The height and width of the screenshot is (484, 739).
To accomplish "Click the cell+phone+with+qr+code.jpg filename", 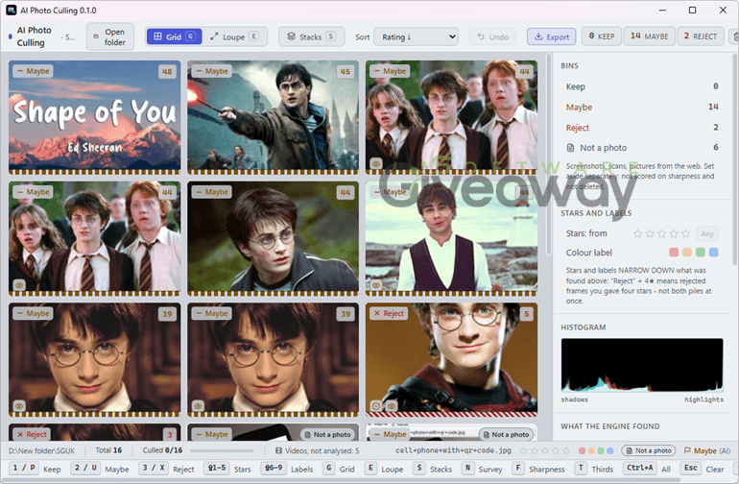I will pos(453,450).
